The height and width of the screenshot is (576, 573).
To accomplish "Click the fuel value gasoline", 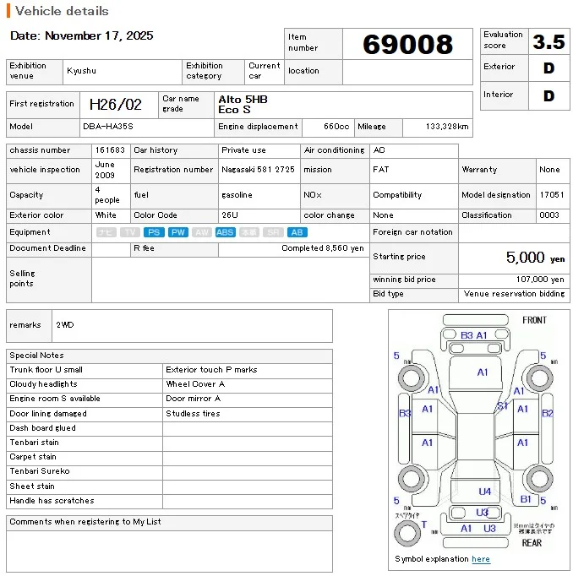I will coord(237,195).
